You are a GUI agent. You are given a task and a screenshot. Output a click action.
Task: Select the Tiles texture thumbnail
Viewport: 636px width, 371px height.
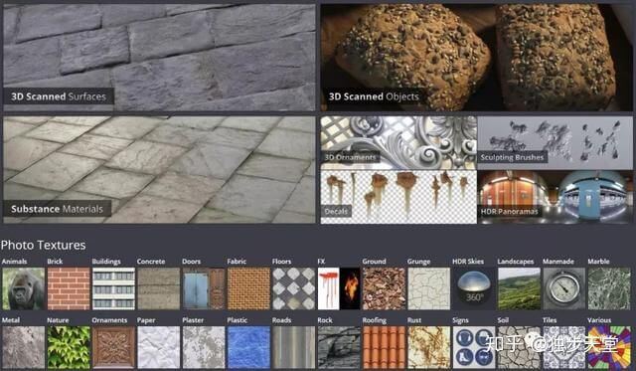pos(564,348)
